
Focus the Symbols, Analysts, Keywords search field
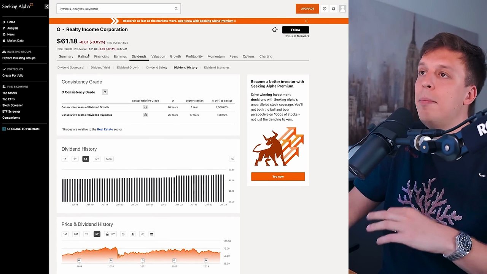pyautogui.click(x=119, y=9)
